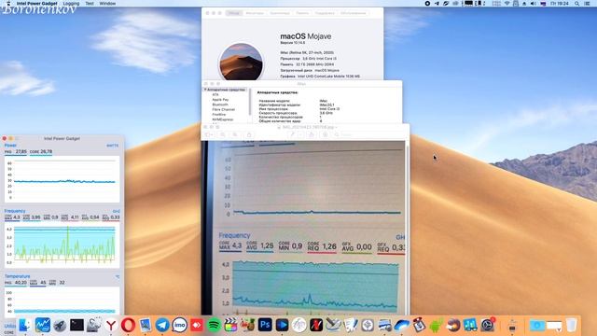Screen dimensions: 597x336
Task: Switch to the Поддержка tab
Action: (325, 13)
